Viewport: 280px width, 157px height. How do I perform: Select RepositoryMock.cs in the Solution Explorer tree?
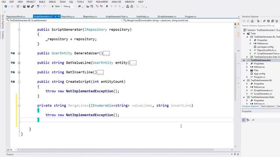[x=266, y=50]
